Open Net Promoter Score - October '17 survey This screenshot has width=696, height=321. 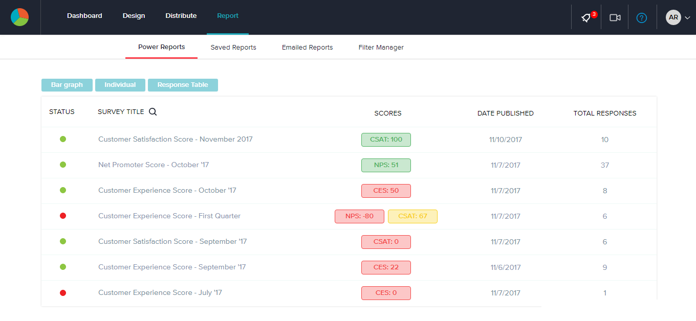[154, 165]
